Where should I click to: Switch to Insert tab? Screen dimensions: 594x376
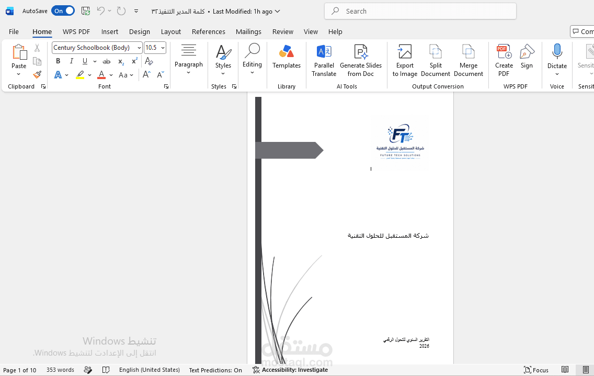click(109, 31)
